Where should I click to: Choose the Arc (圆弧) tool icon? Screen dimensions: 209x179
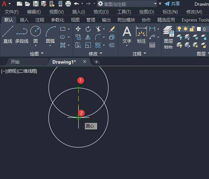tap(50, 32)
